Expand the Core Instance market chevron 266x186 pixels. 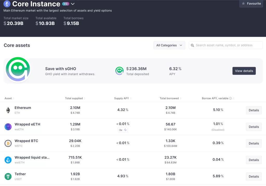(x=73, y=4)
